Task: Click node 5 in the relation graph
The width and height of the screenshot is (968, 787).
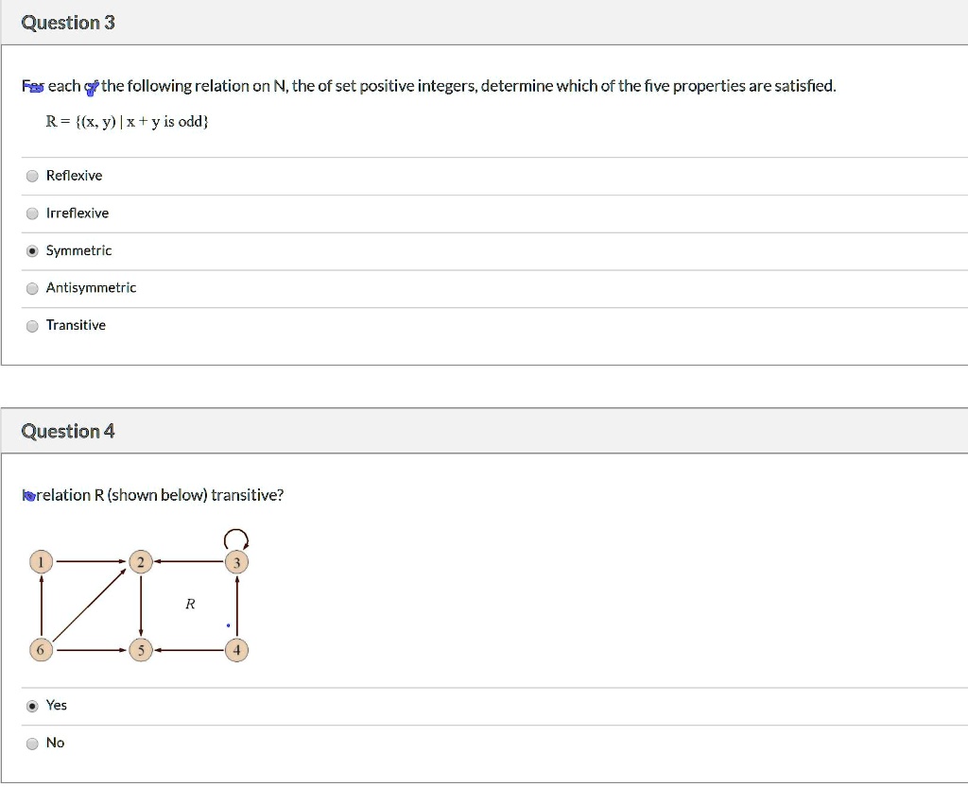Action: click(140, 650)
